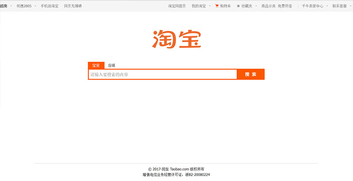Image resolution: width=353 pixels, height=181 pixels.
Task: Click the favorites star icon
Action: (238, 6)
